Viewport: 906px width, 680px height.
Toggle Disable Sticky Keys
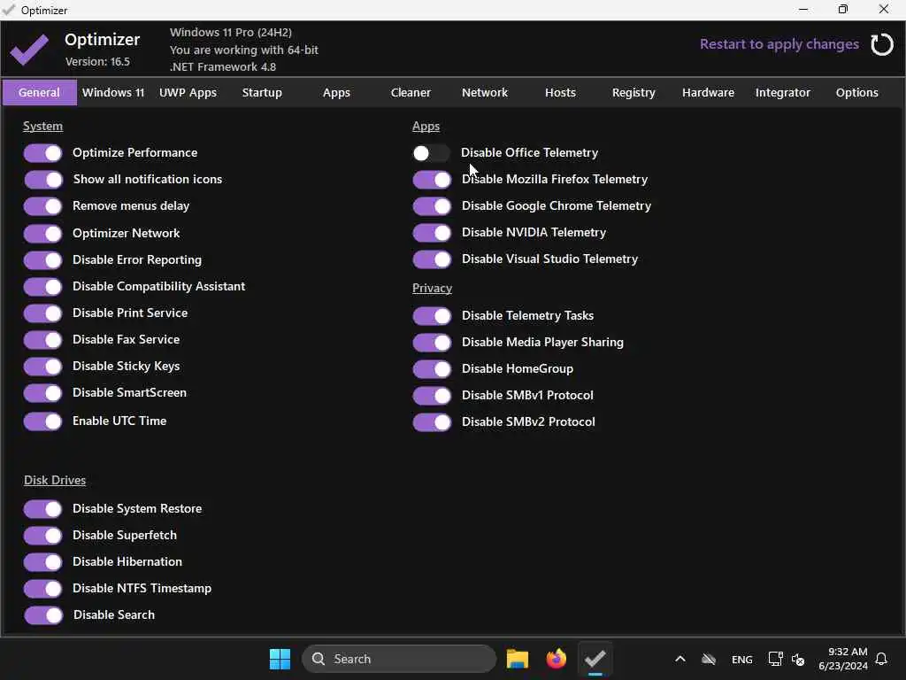(x=42, y=367)
